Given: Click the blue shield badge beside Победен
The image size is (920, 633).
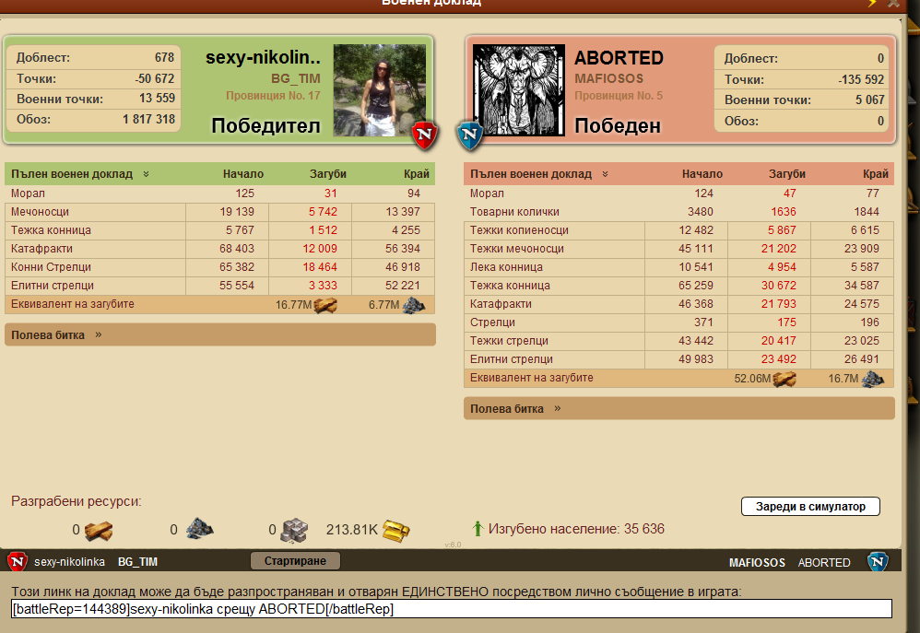Looking at the screenshot, I should point(471,134).
